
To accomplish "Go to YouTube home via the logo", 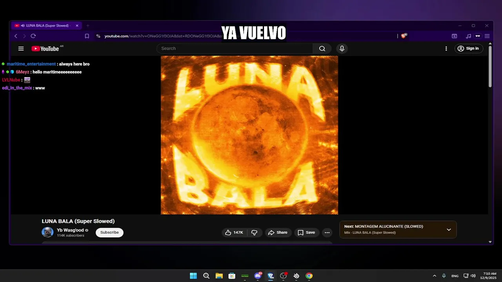I will [x=45, y=49].
